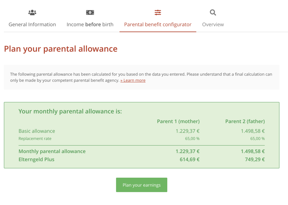
Task: Switch to the Overview tab
Action: 213,24
